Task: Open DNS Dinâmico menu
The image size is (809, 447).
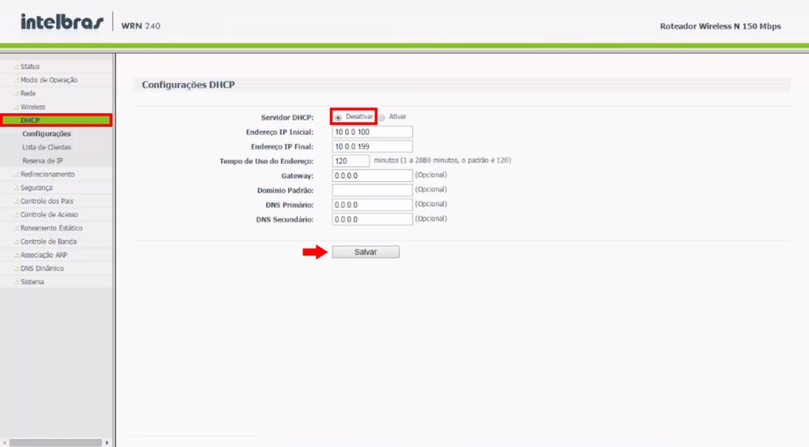Action: point(42,268)
